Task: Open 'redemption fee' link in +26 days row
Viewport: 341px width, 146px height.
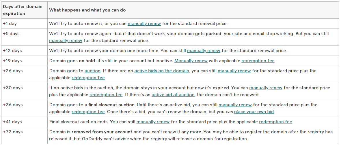Action: pos(88,78)
